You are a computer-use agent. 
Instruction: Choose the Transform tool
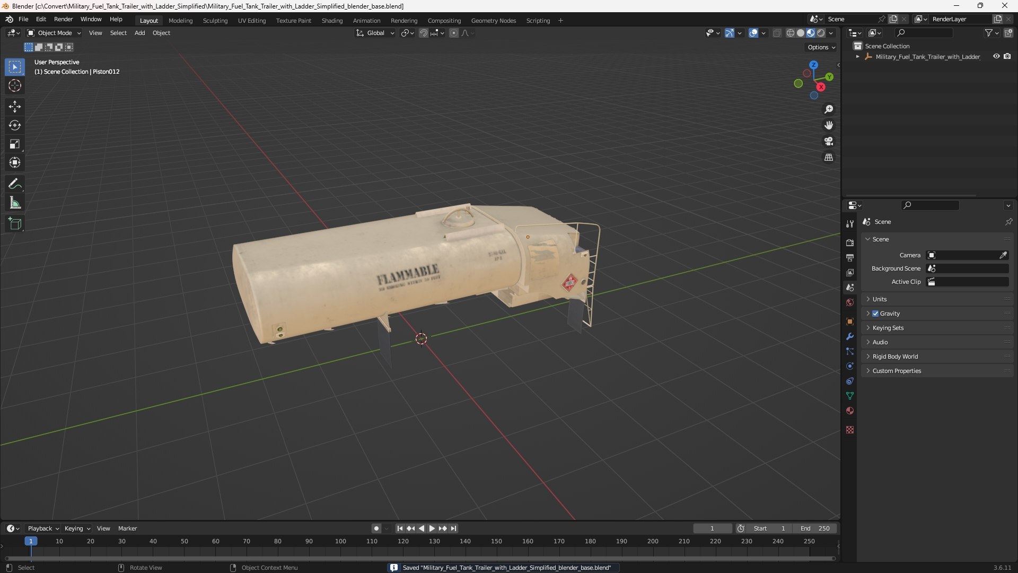pyautogui.click(x=15, y=162)
